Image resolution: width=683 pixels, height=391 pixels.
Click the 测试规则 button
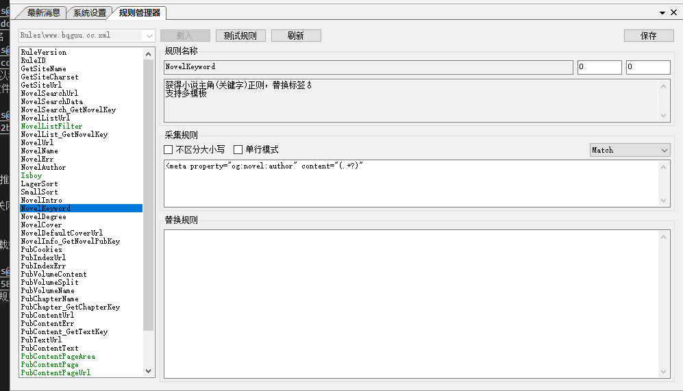240,36
